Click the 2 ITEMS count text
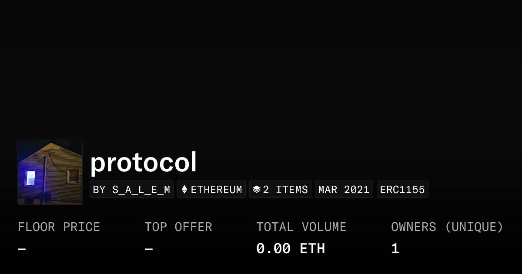Image resolution: width=522 pixels, height=274 pixels. pos(285,190)
